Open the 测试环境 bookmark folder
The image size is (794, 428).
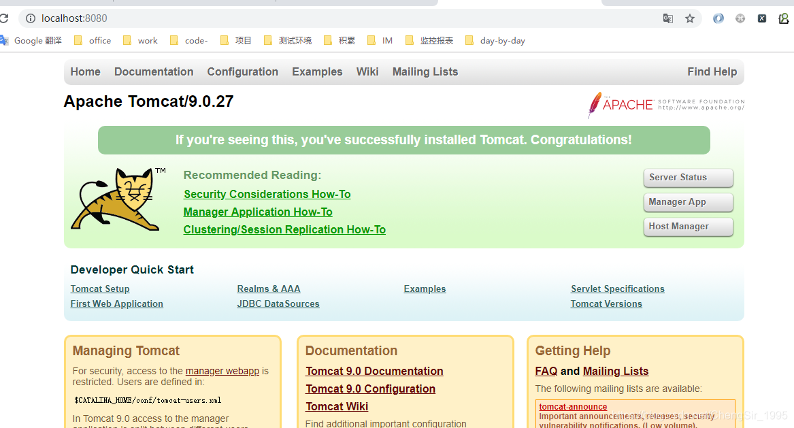click(x=288, y=41)
